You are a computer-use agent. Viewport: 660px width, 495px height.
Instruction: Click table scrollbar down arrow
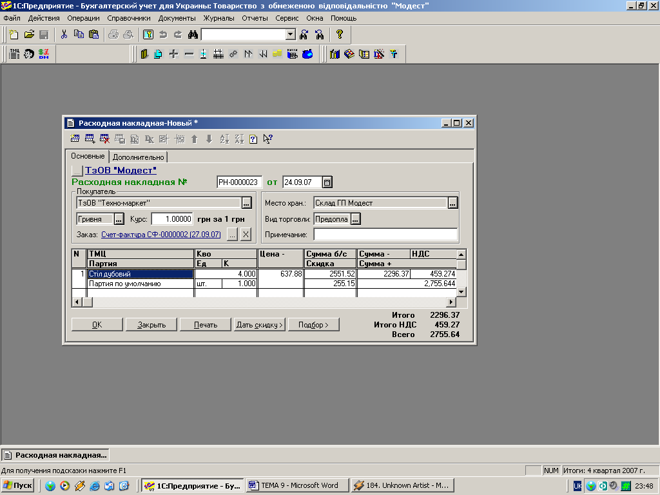461,292
